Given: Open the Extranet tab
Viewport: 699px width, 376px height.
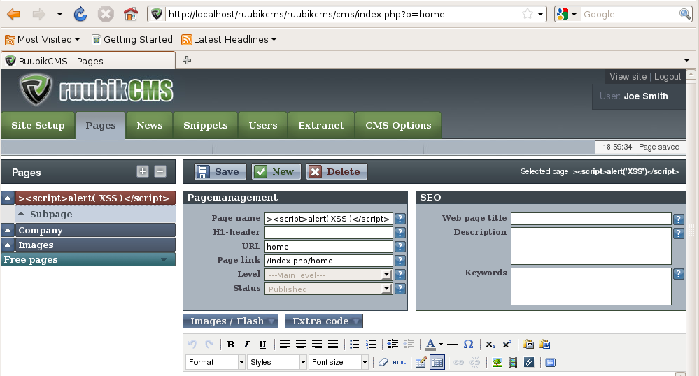Looking at the screenshot, I should click(x=321, y=126).
